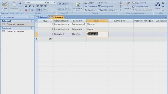
Task: Open the Рабочий телефон column filter arrow
Action: point(154,21)
